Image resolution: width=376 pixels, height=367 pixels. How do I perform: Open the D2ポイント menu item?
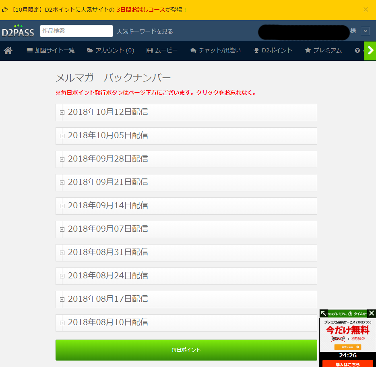[x=273, y=51]
